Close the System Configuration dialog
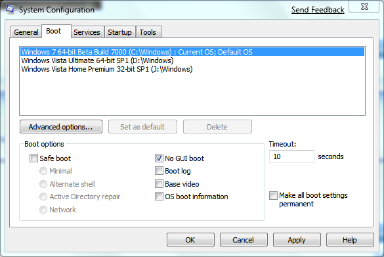384x257 pixels. click(364, 7)
